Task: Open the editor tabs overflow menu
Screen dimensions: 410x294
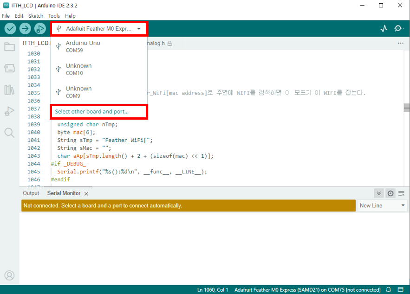Action: click(x=401, y=43)
